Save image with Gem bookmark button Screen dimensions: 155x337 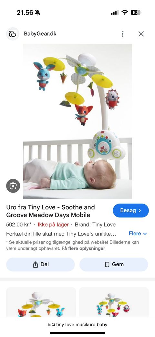(114, 264)
